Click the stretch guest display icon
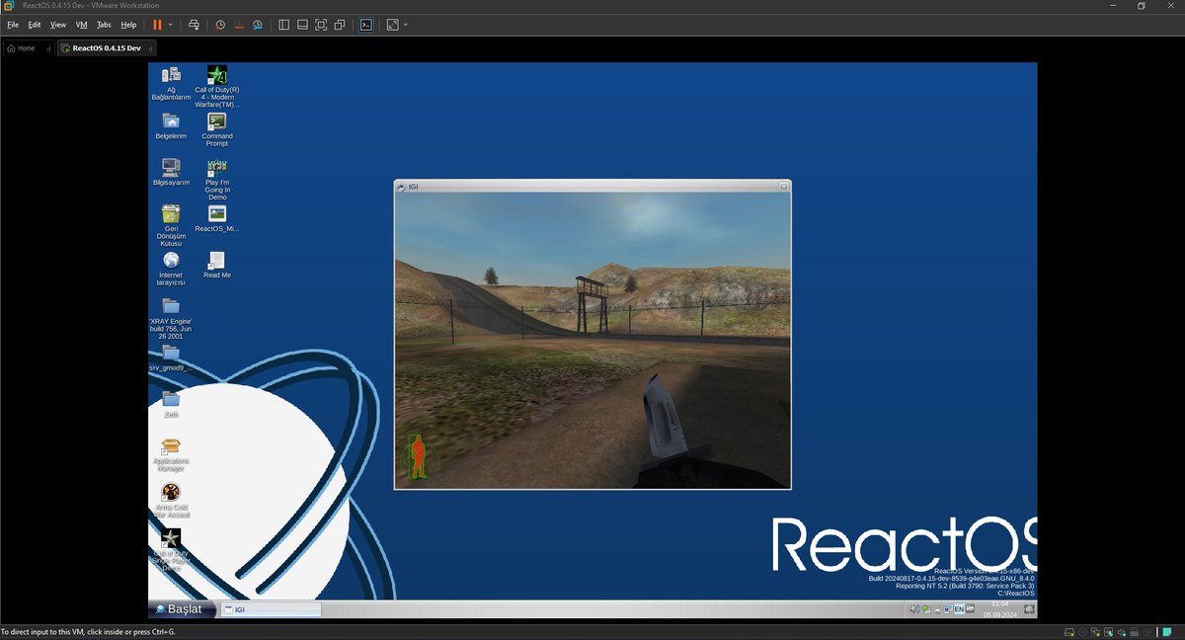1185x640 pixels. [392, 24]
